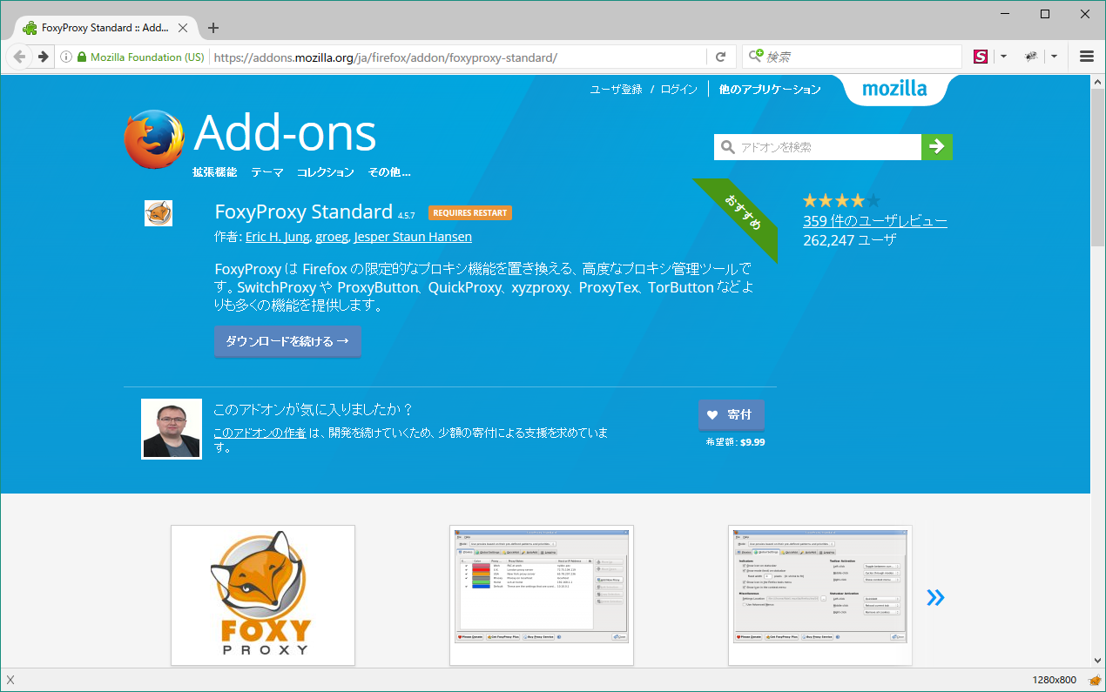
Task: Close the FoxyProxy Standard tab
Action: pyautogui.click(x=183, y=28)
